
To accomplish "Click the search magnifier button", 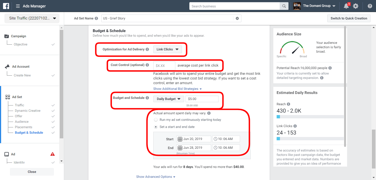I will (284, 6).
